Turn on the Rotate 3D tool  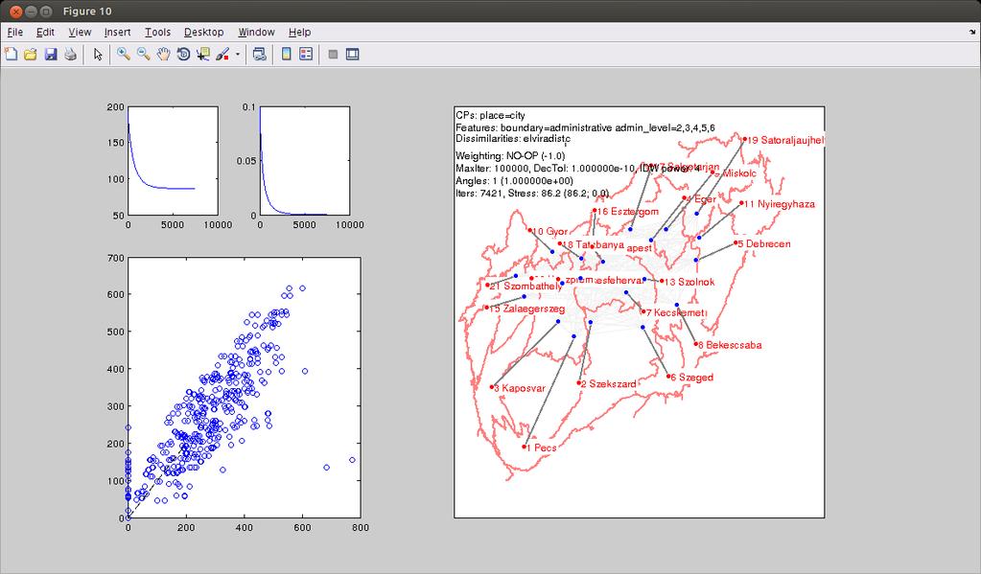(183, 55)
